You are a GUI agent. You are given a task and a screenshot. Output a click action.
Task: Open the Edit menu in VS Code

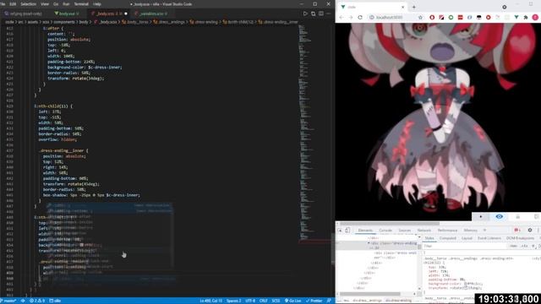[x=13, y=4]
